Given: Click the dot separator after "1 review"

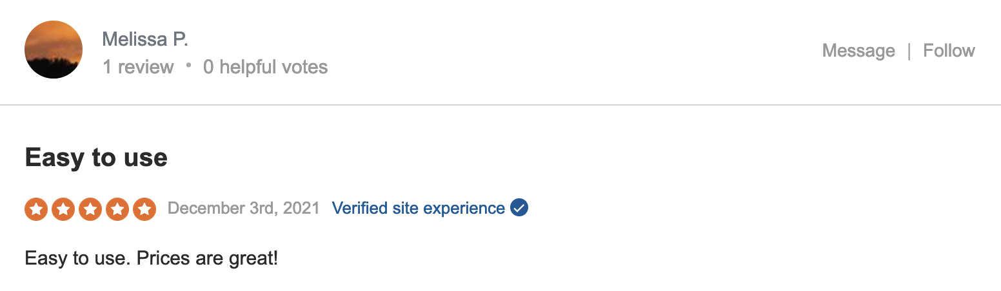Looking at the screenshot, I should tap(188, 65).
